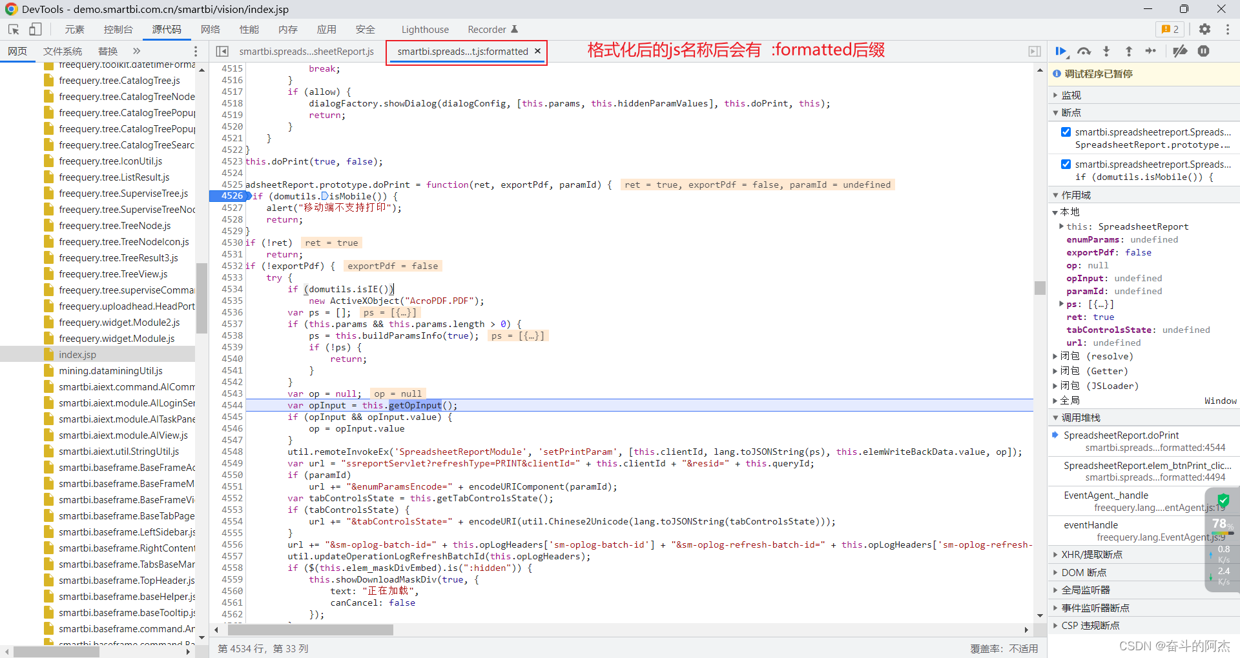This screenshot has height=658, width=1240.
Task: Click code editor vertical scrollbar thumb
Action: 1040,288
